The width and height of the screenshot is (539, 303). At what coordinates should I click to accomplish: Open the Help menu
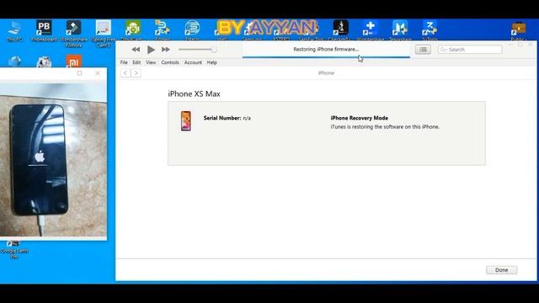click(211, 62)
